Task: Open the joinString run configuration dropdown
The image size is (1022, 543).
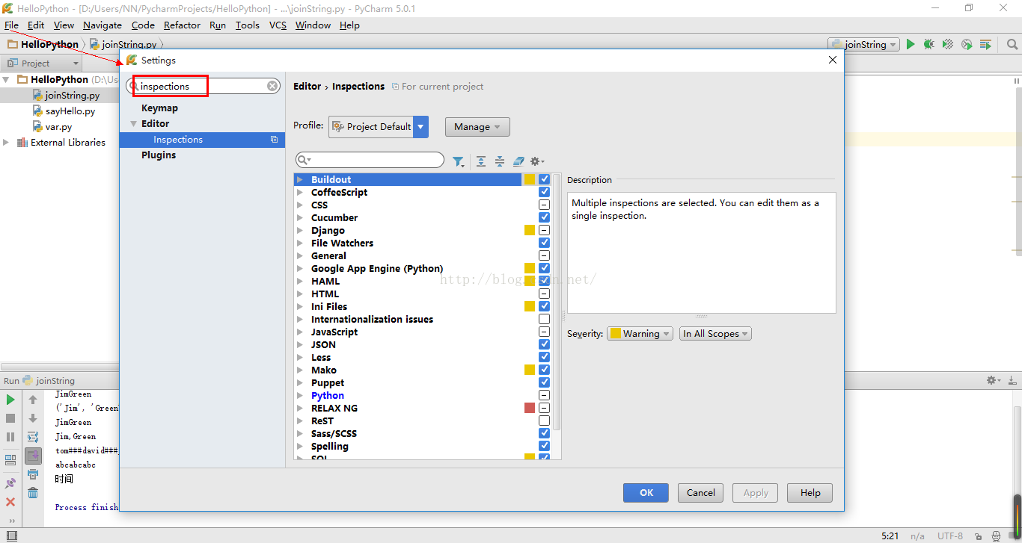Action: [x=863, y=44]
